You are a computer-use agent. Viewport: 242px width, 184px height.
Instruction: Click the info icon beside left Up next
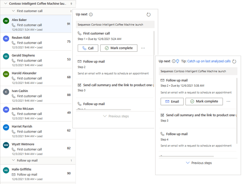tap(91, 14)
